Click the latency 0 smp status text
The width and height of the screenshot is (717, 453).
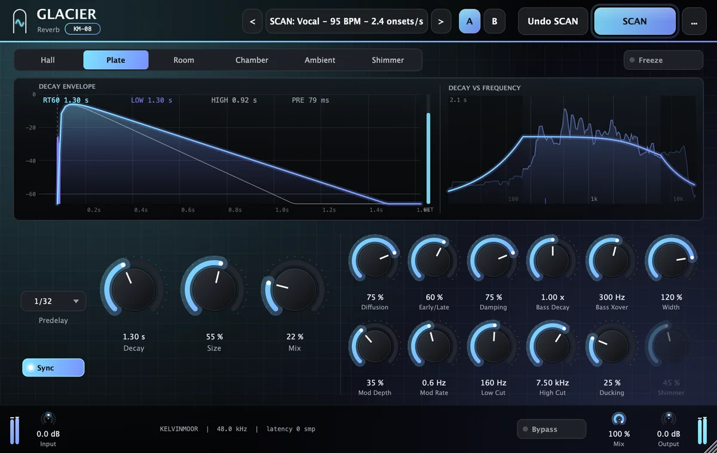click(291, 429)
